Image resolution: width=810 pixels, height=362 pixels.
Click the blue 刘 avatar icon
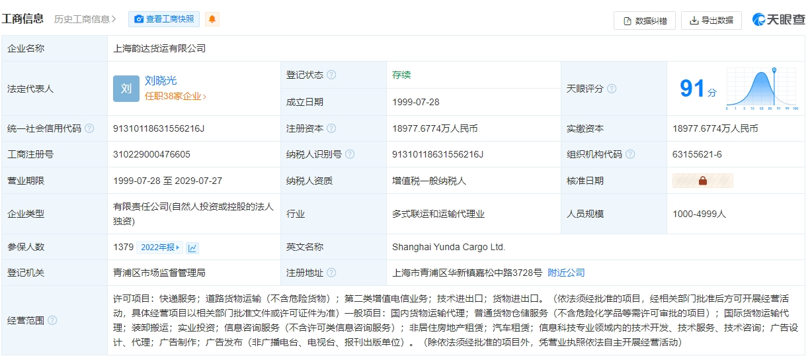tap(126, 88)
